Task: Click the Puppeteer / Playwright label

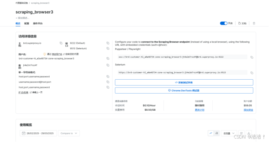Action: [x=128, y=49]
